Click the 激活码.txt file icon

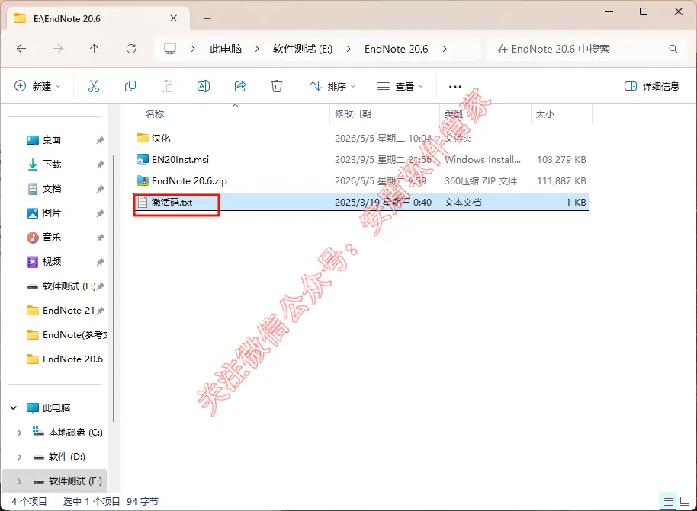click(x=143, y=203)
